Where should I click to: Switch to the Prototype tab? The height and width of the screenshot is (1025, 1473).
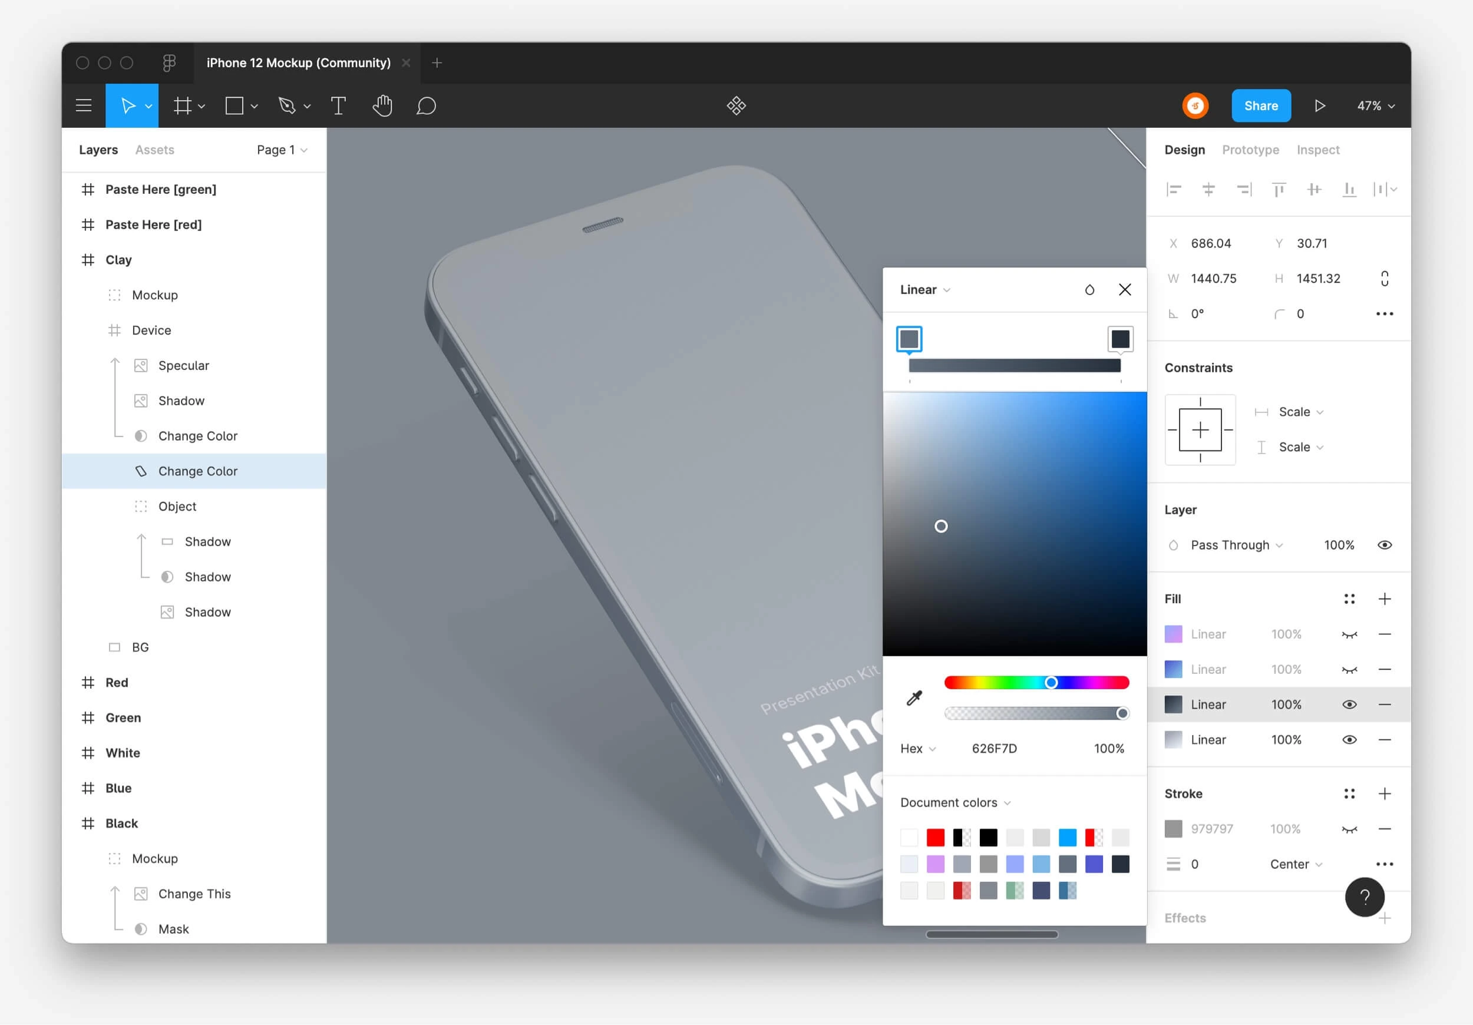point(1250,150)
